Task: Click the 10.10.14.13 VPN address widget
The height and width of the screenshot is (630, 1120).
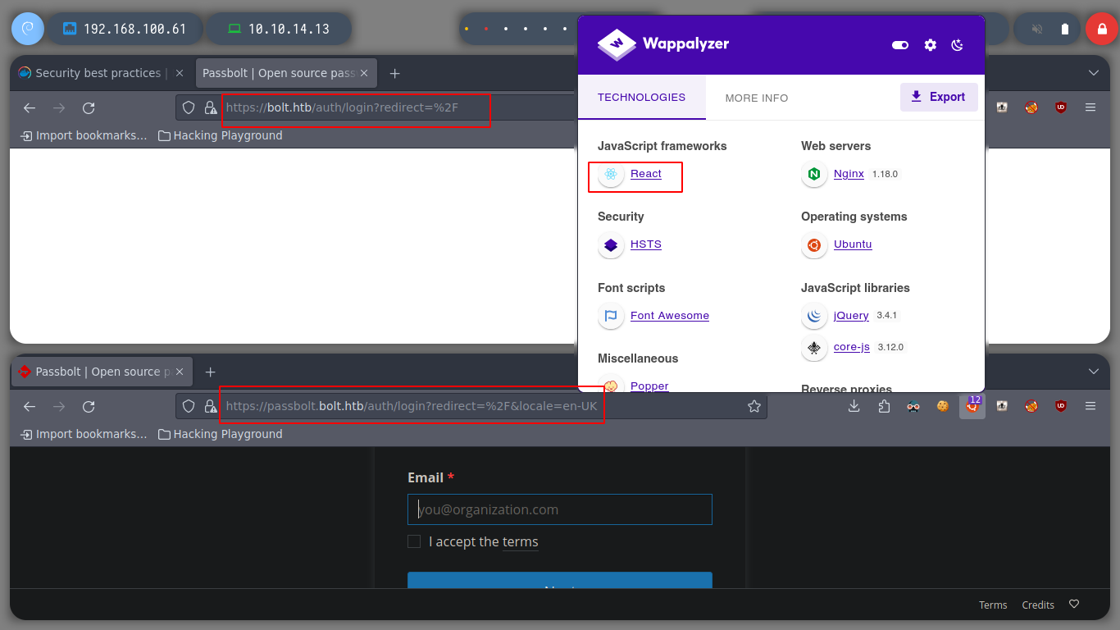Action: [x=279, y=29]
